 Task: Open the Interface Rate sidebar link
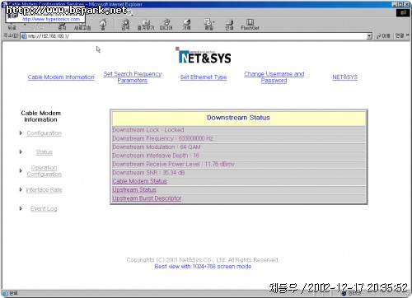pyautogui.click(x=44, y=190)
